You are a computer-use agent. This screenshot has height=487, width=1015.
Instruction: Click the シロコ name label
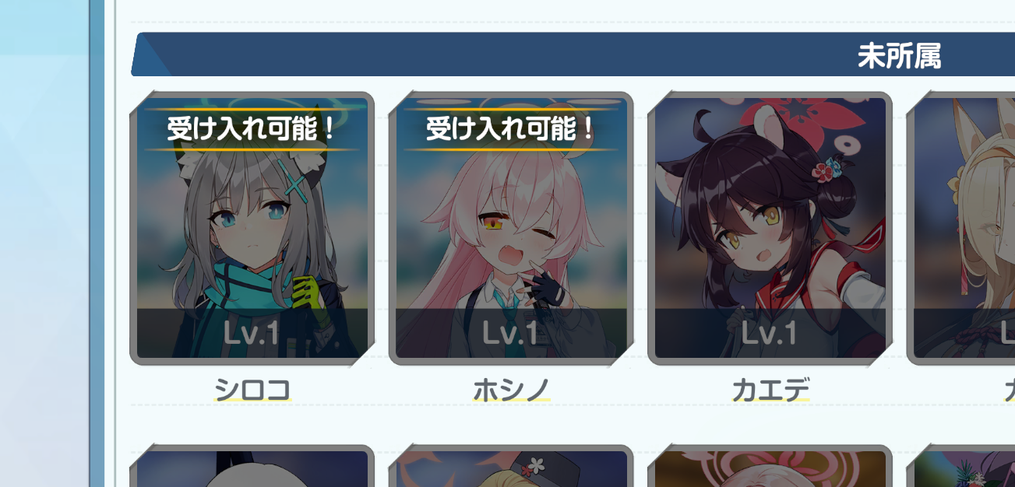(x=252, y=389)
